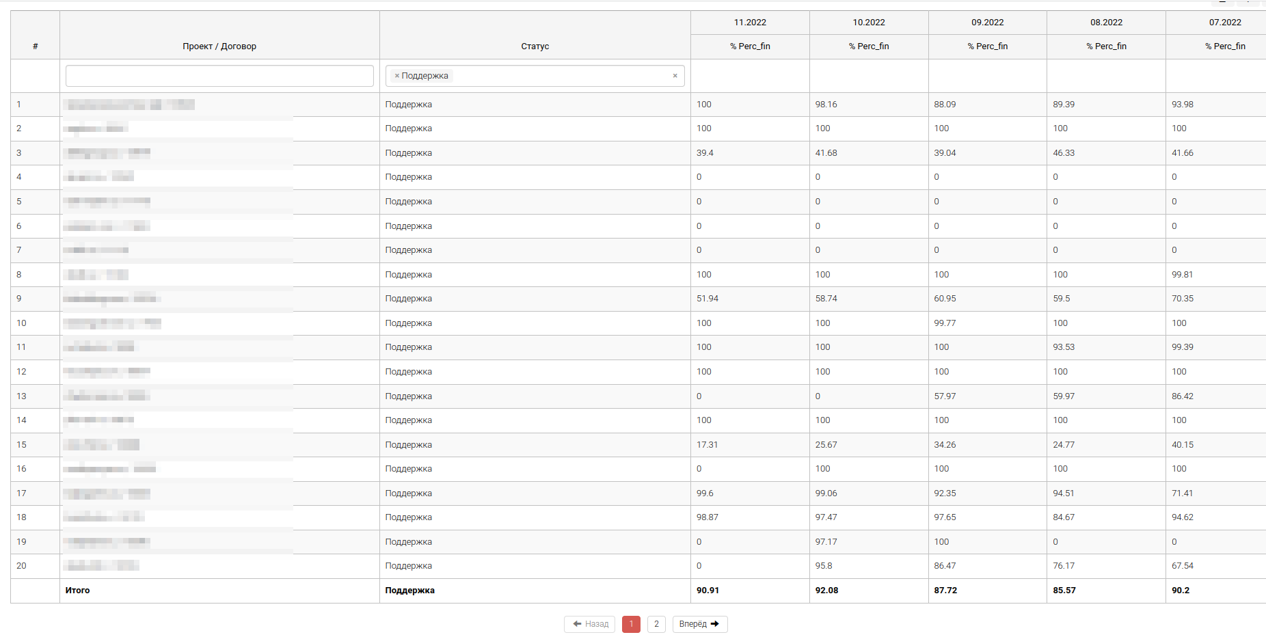The image size is (1266, 637).
Task: Go to page 2 of the table
Action: click(x=656, y=624)
